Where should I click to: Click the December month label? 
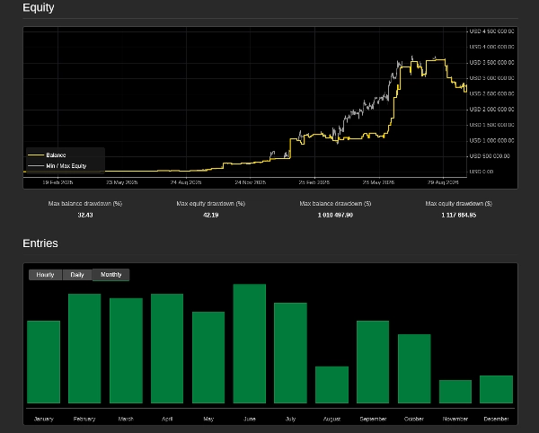pos(497,419)
